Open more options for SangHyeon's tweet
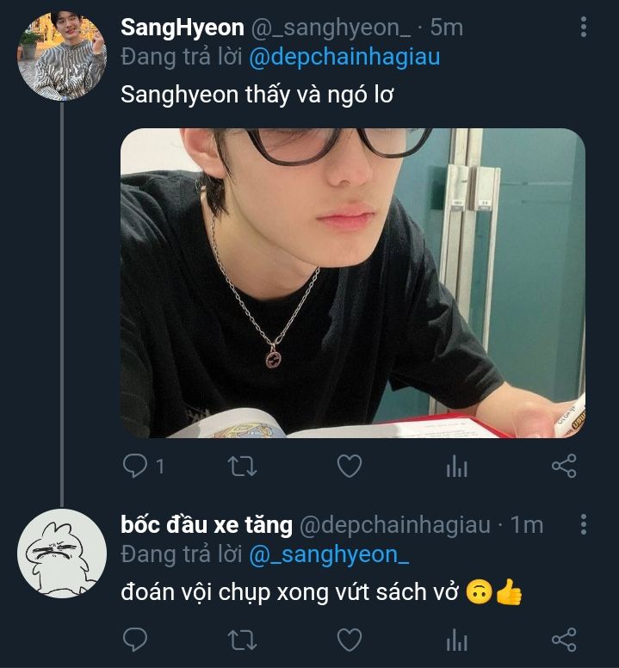This screenshot has width=619, height=668. [x=584, y=28]
